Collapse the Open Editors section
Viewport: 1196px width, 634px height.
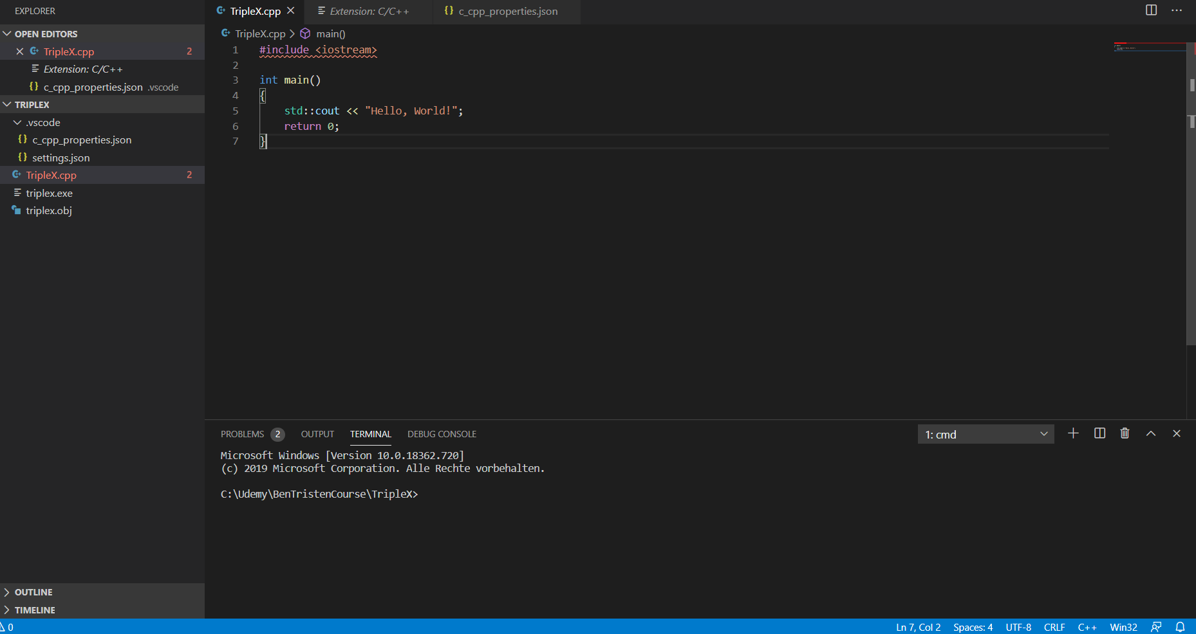point(8,33)
